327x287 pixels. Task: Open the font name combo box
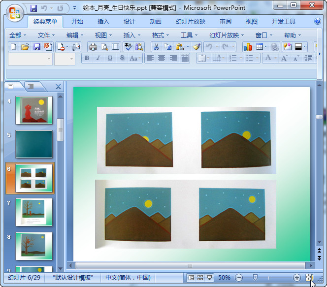click(x=30, y=59)
